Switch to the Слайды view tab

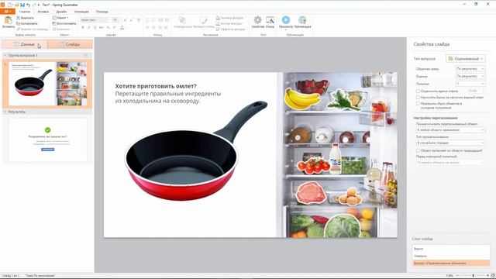click(x=70, y=44)
